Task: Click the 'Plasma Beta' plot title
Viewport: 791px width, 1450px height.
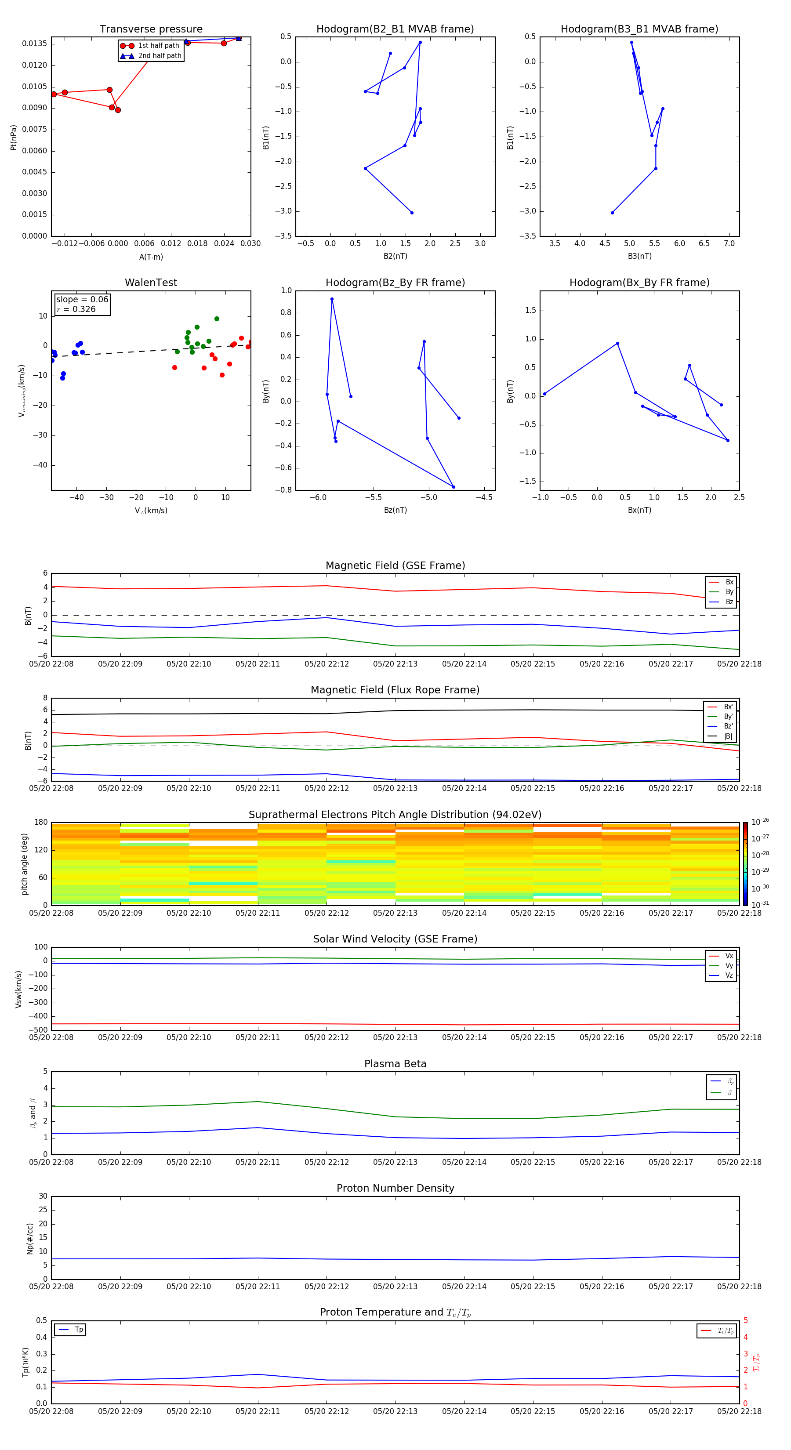Action: [395, 1064]
